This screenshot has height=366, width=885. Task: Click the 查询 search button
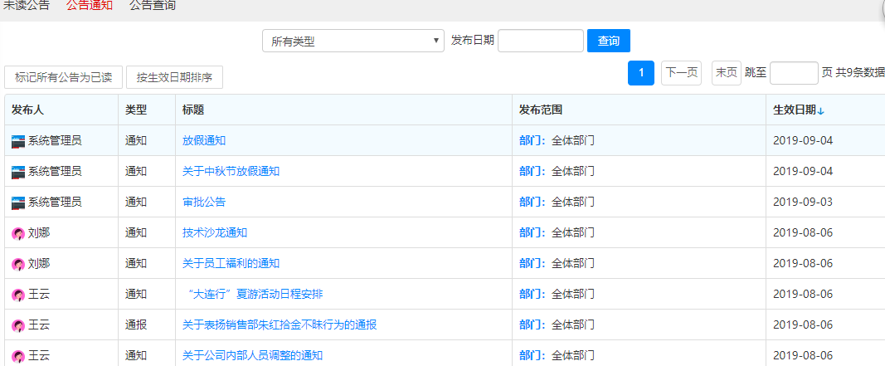608,41
